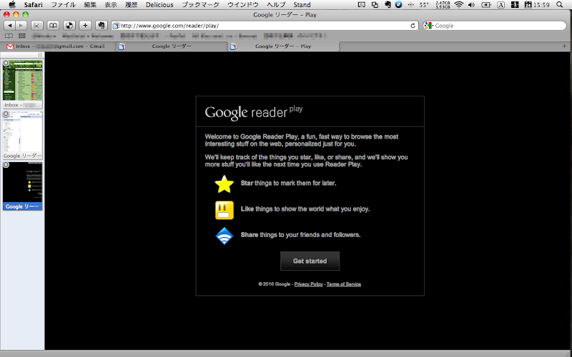Go back with the Safari back arrow
This screenshot has height=357, width=572.
tap(9, 26)
